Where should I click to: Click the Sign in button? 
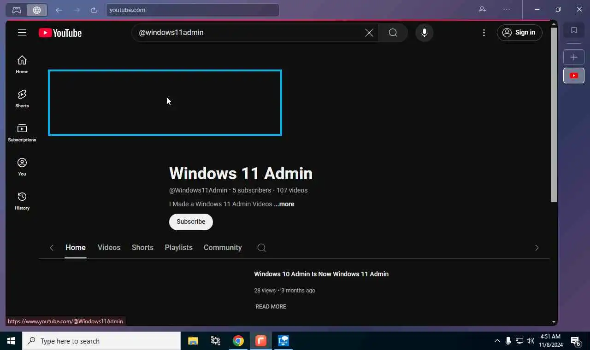click(x=519, y=33)
